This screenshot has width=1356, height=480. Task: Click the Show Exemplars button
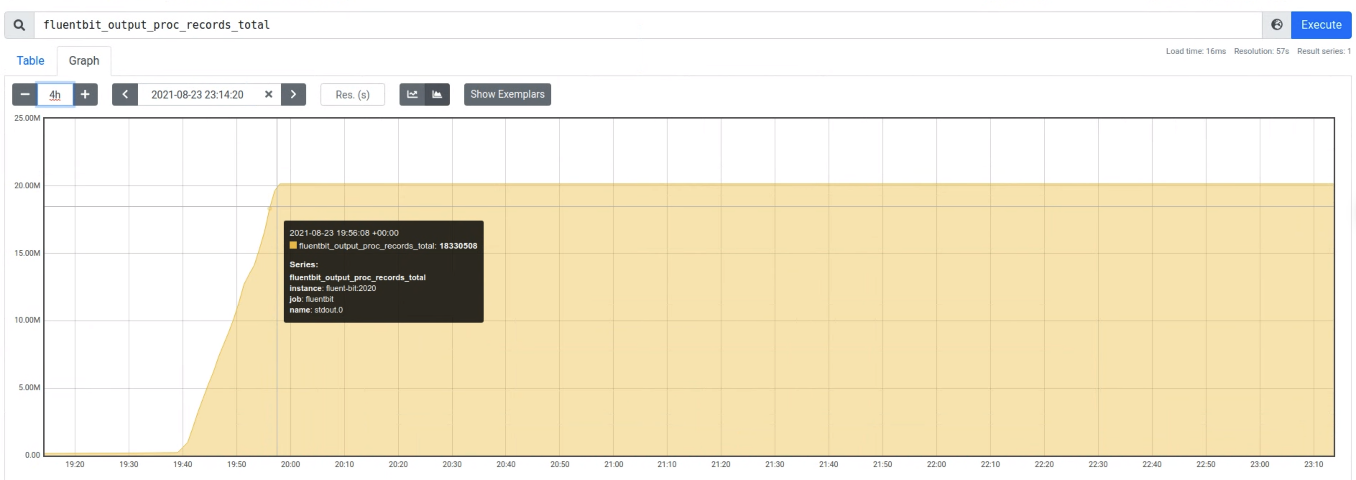pyautogui.click(x=507, y=94)
